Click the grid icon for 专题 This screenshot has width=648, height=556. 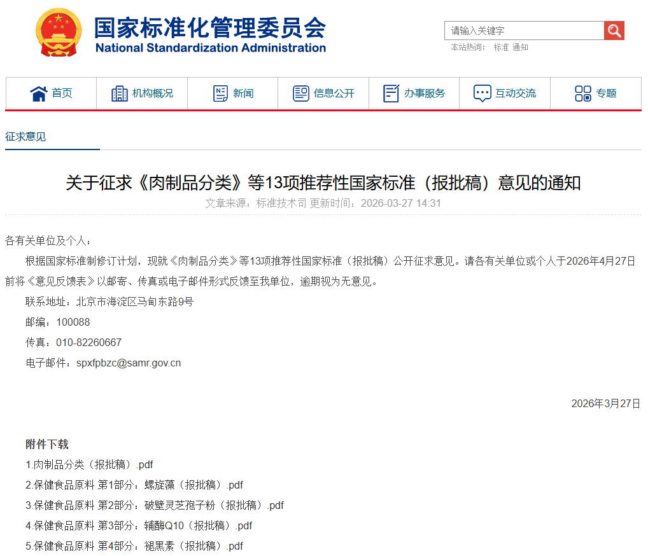click(582, 94)
